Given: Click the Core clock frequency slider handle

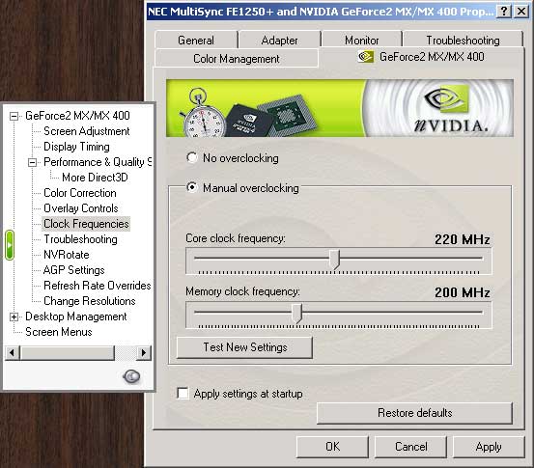Looking at the screenshot, I should pyautogui.click(x=334, y=260).
